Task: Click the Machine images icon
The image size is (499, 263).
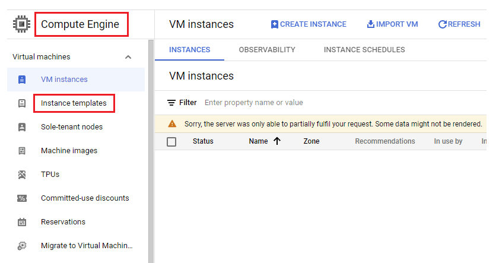Action: pyautogui.click(x=22, y=151)
